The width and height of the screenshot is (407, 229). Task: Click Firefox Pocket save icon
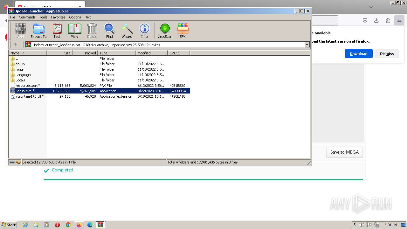point(365,20)
